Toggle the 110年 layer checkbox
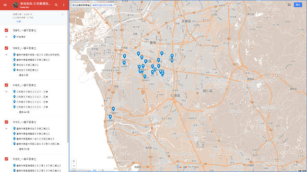Image resolution: width=307 pixels, height=172 pixels. pos(6,85)
